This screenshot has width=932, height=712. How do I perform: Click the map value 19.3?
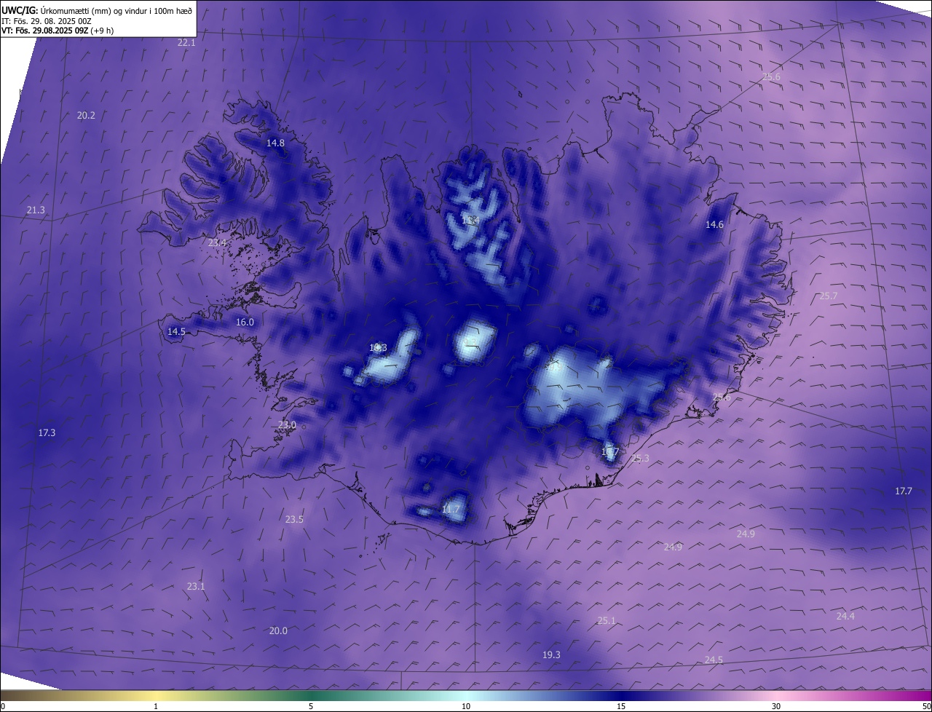pos(551,654)
